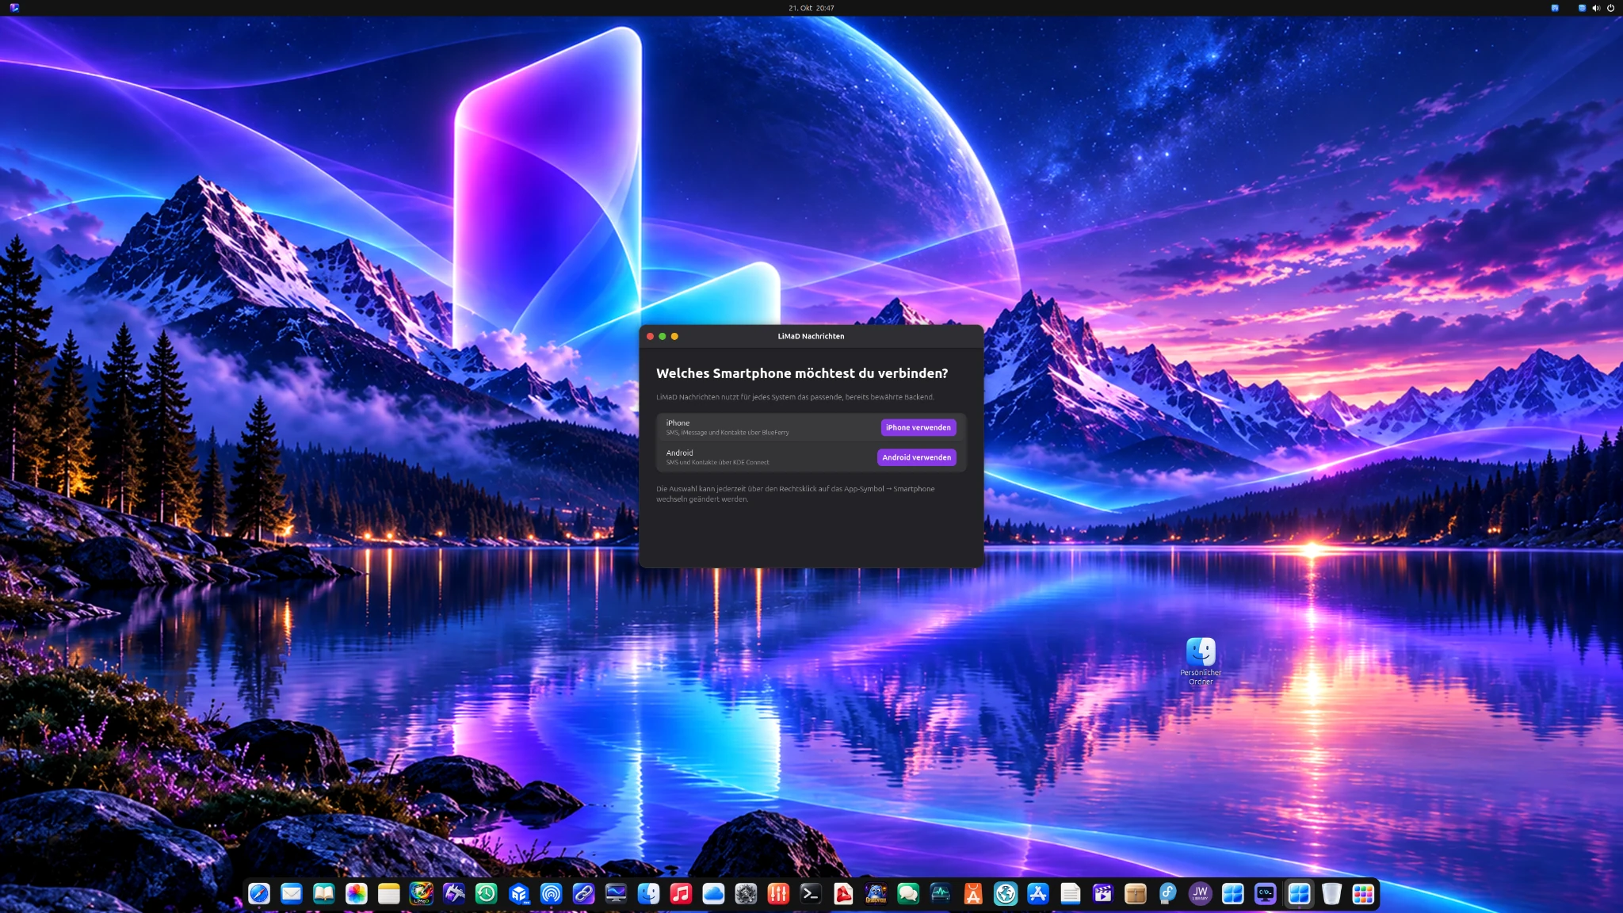Open the yellow Notes icon in dock
Viewport: 1623px width, 913px height.
[389, 894]
